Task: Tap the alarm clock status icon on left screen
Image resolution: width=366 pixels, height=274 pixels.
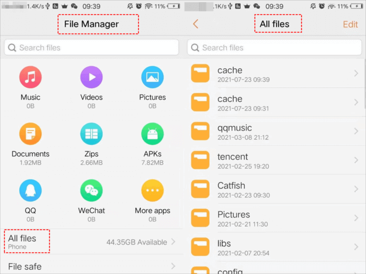Action: (139, 6)
